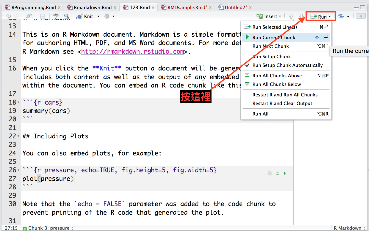Go forward to next source location
Viewport: 369px width, 231px height.
coord(16,17)
